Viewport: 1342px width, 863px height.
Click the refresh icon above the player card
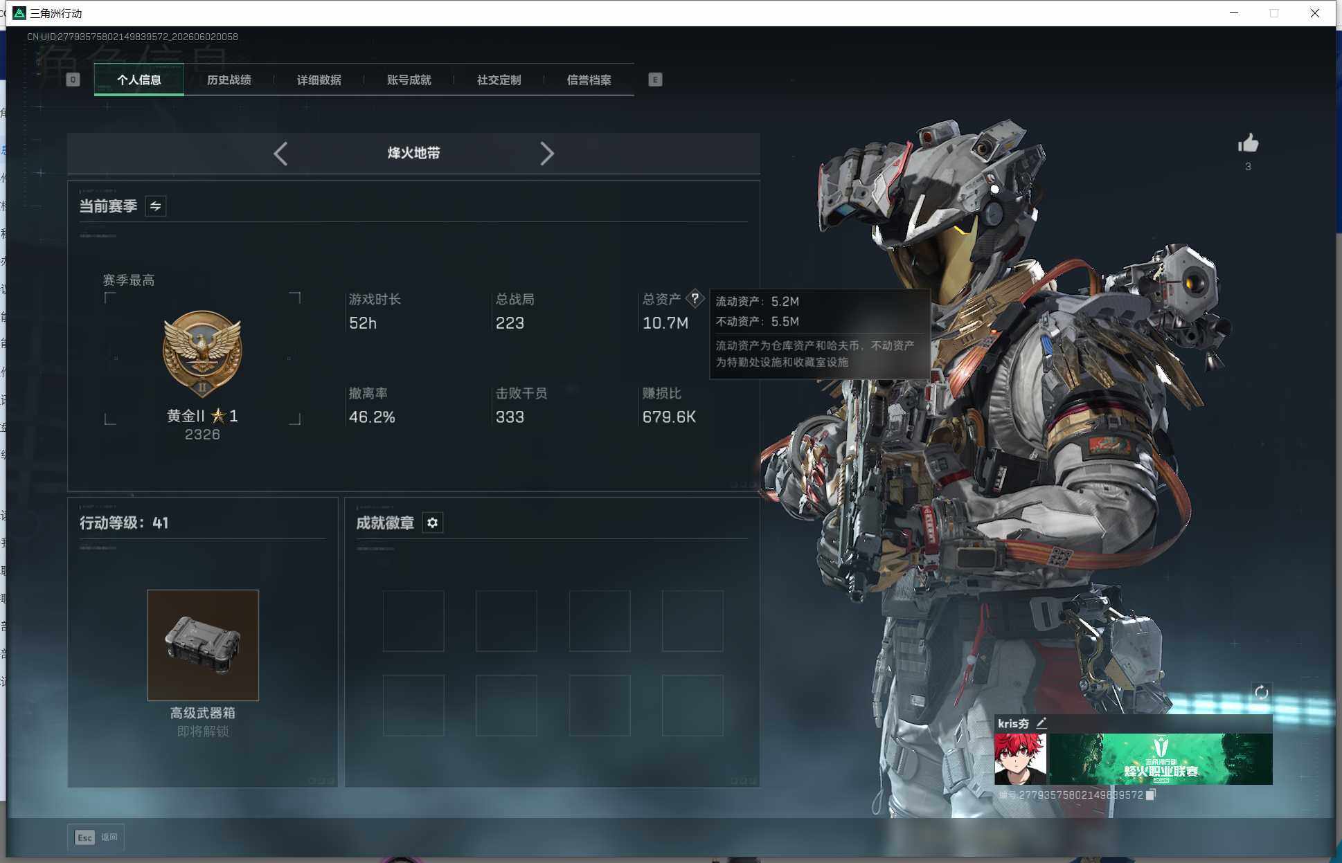pyautogui.click(x=1261, y=692)
